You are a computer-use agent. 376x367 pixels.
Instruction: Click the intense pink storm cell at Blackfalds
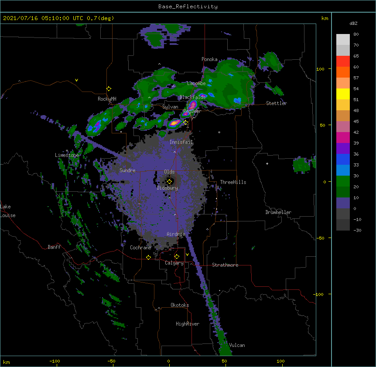[x=192, y=105]
